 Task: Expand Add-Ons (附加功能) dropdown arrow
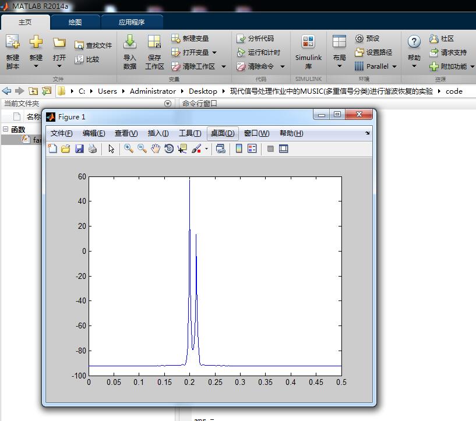[473, 66]
